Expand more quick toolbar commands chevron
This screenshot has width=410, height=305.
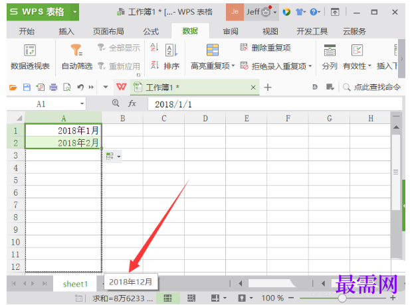click(91, 87)
